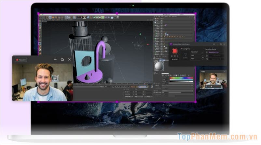This screenshot has height=145, width=261.
Task: Click the Undo arrow in Cinema 4D toolbar
Action: [x=40, y=17]
